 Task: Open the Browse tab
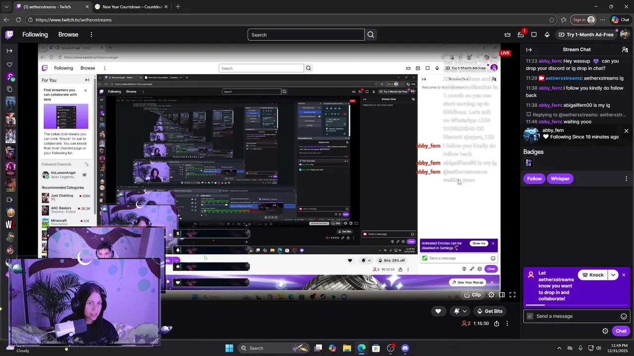click(68, 35)
